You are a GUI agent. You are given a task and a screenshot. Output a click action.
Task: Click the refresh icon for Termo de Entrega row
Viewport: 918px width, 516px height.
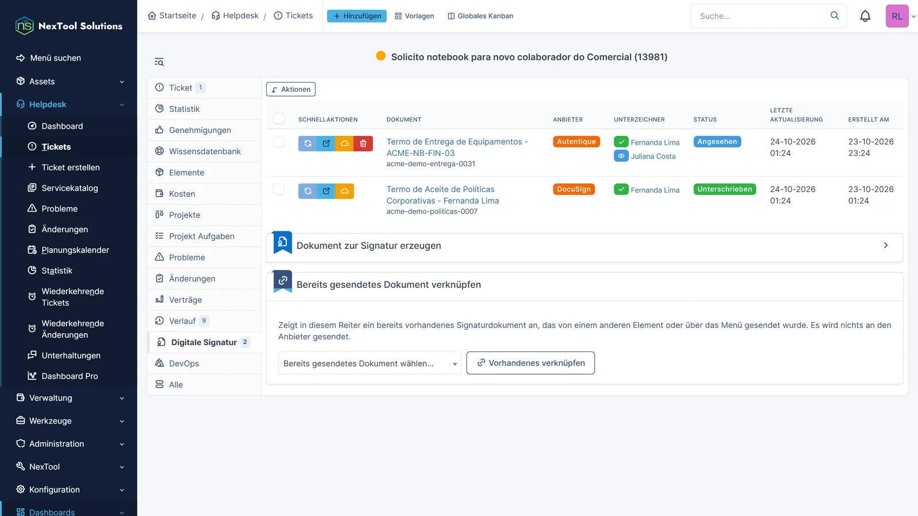tap(308, 143)
